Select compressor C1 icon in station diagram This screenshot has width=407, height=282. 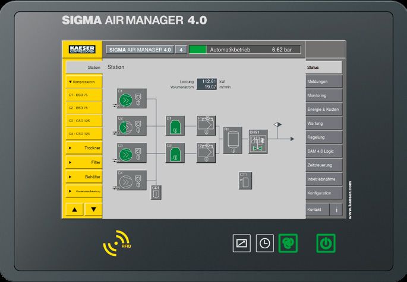(x=131, y=98)
